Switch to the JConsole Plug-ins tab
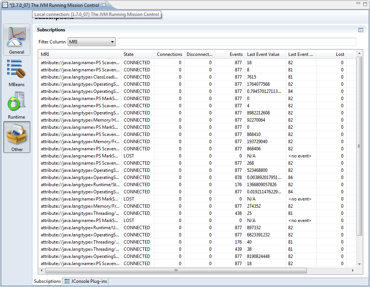 (x=86, y=281)
